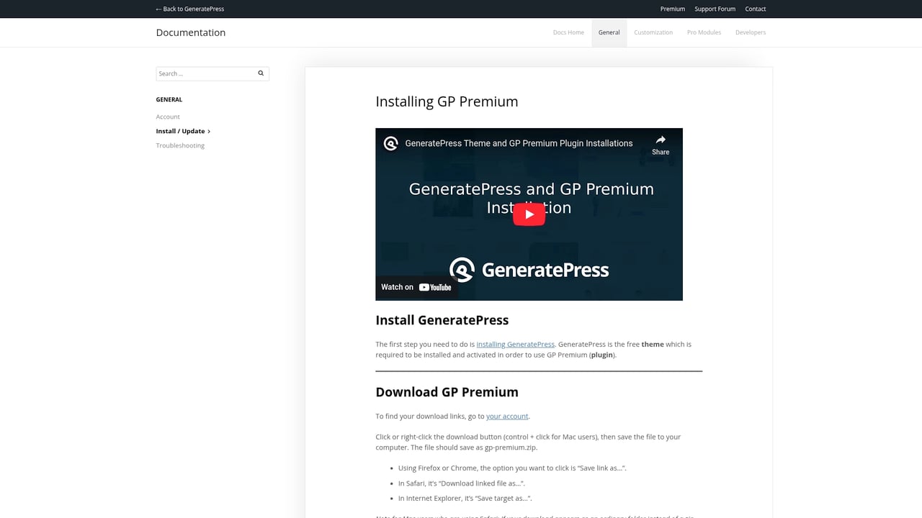Click the YouTube logo in the video footer
Image resolution: width=922 pixels, height=518 pixels.
pyautogui.click(x=435, y=287)
